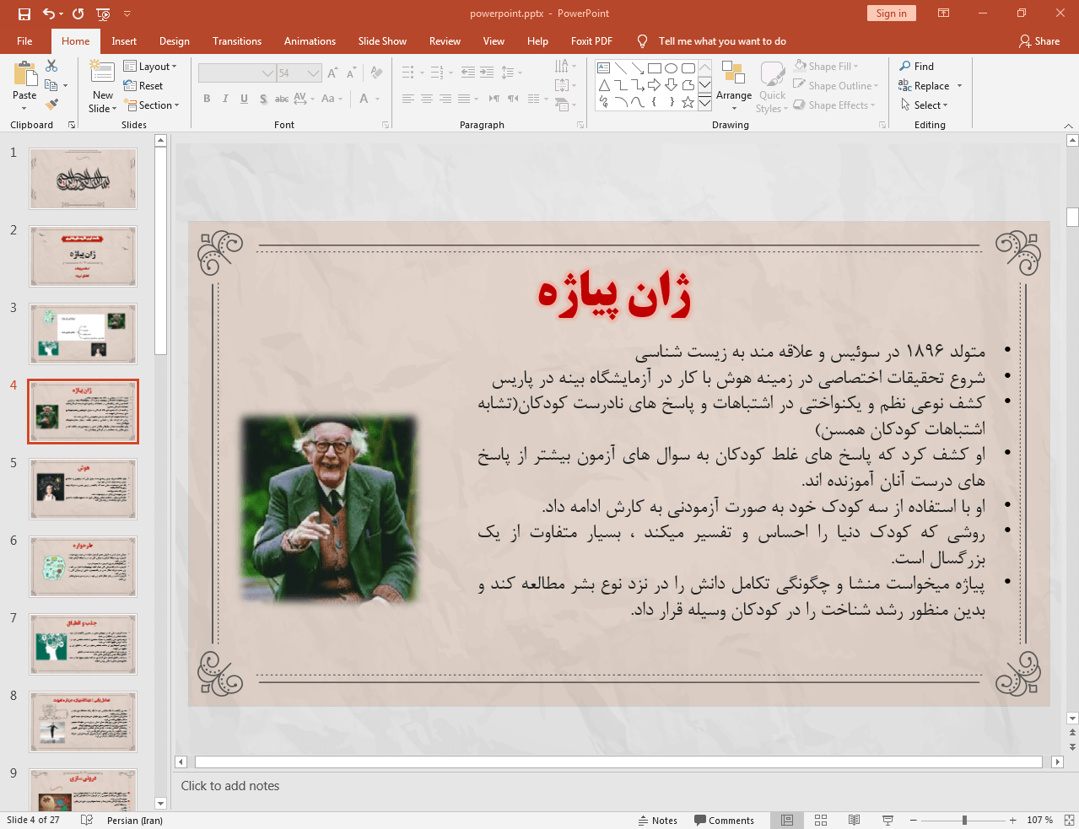
Task: Click the Save icon in title bar
Action: click(x=24, y=13)
